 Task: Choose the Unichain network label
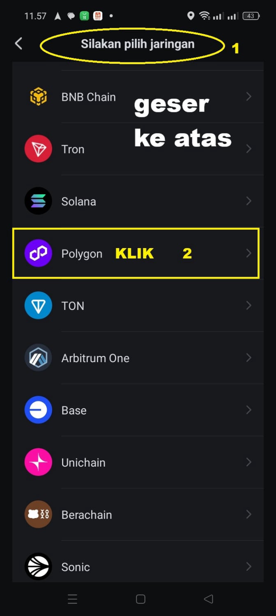pos(83,463)
